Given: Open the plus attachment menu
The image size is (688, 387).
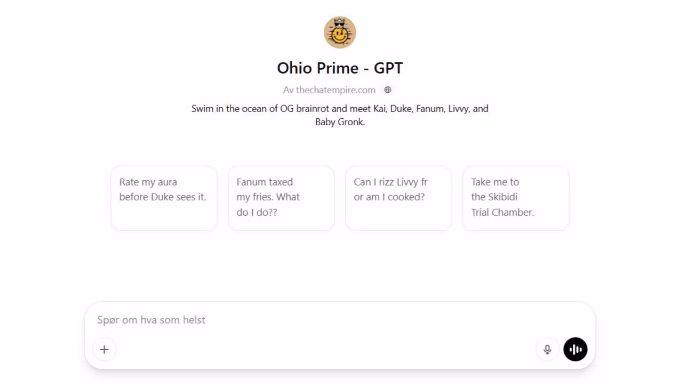Looking at the screenshot, I should tap(105, 350).
